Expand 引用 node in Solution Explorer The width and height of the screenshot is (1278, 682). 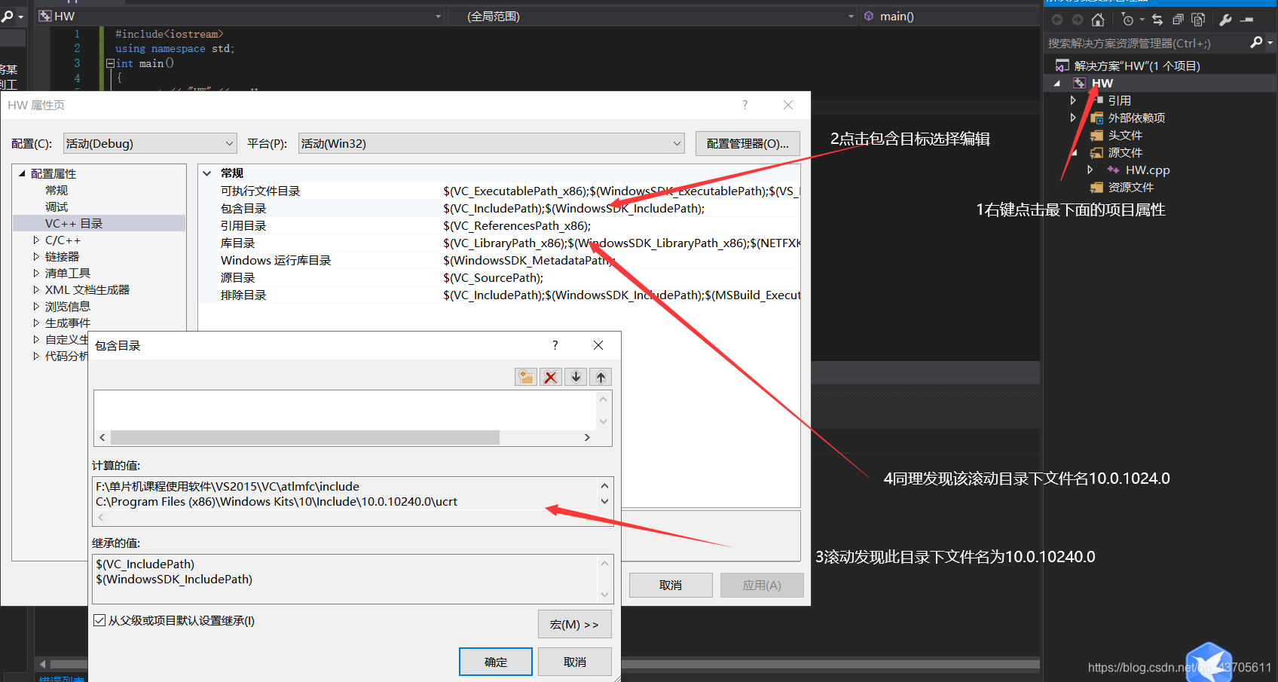pyautogui.click(x=1073, y=100)
